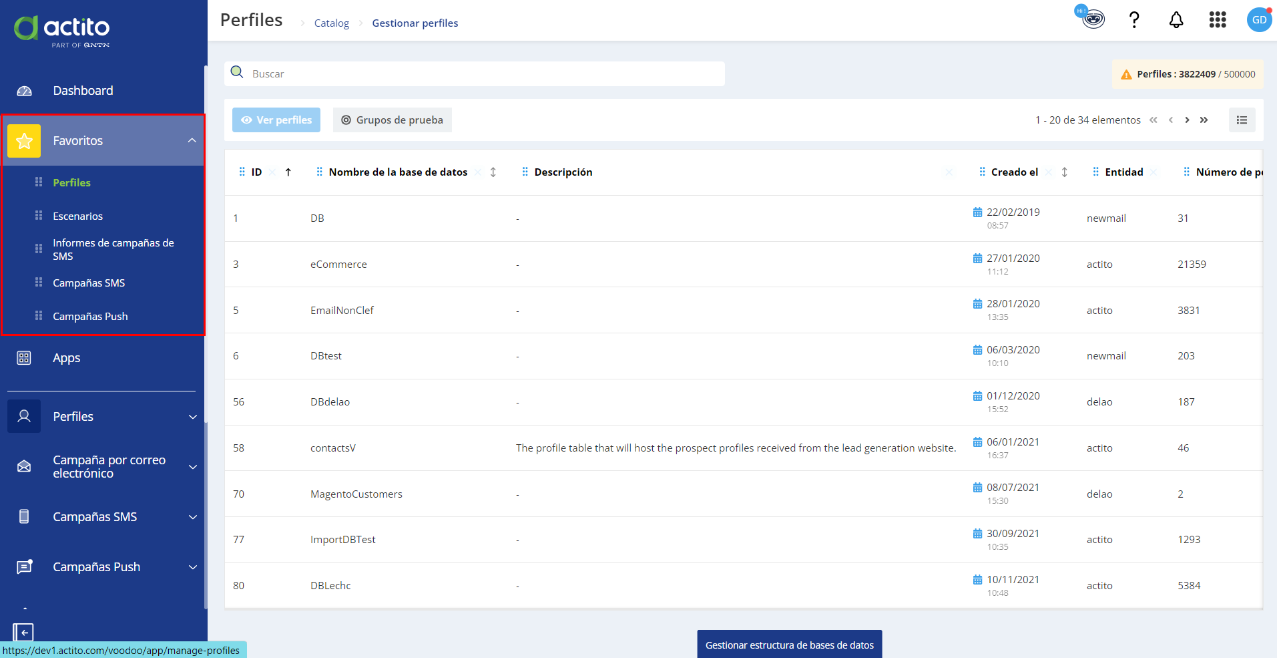Go to the next page of results
This screenshot has height=658, width=1277.
coord(1187,120)
